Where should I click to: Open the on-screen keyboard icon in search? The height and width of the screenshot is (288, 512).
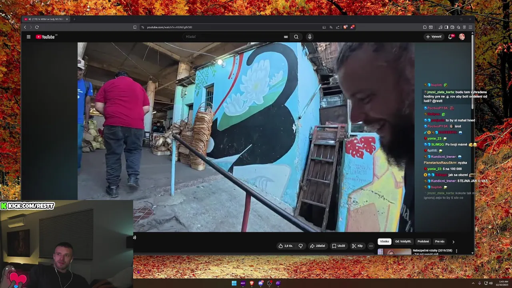[286, 37]
